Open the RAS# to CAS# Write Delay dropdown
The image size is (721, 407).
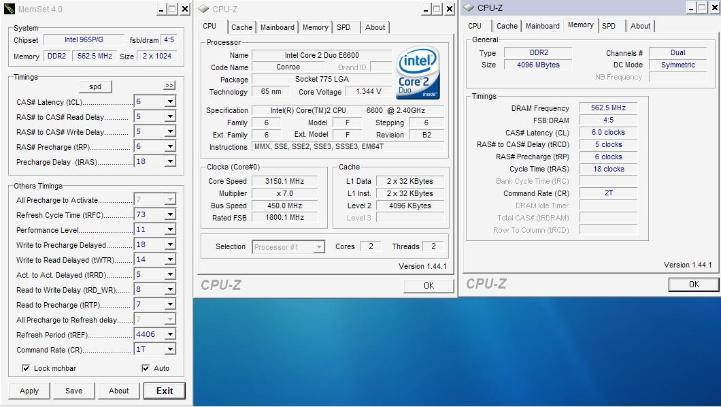(x=170, y=131)
